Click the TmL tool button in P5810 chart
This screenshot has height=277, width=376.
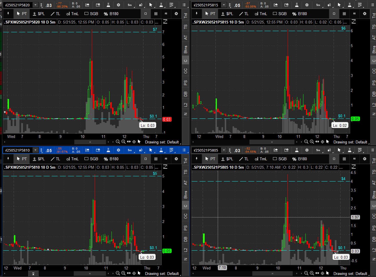coord(72,159)
